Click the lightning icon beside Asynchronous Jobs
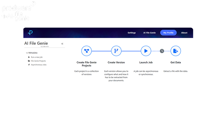The image size is (197, 127). pyautogui.click(x=29, y=65)
